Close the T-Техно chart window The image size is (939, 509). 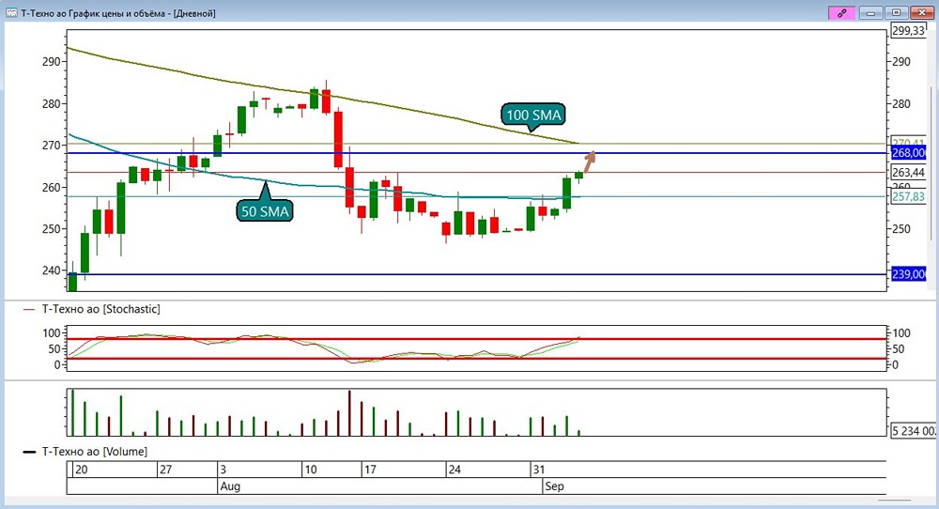point(922,12)
